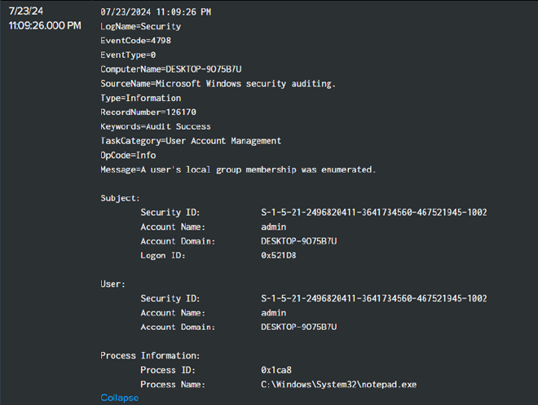This screenshot has height=405, width=538.
Task: Select the Subject Security ID SID value
Action: 373,213
